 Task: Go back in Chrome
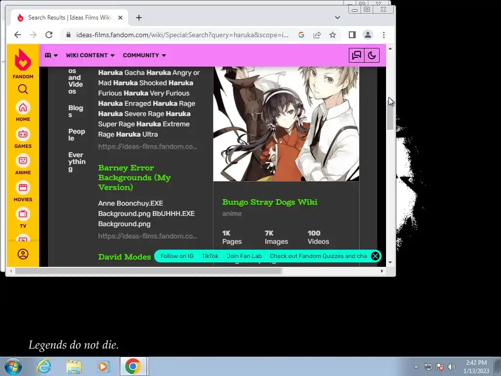coord(18,35)
